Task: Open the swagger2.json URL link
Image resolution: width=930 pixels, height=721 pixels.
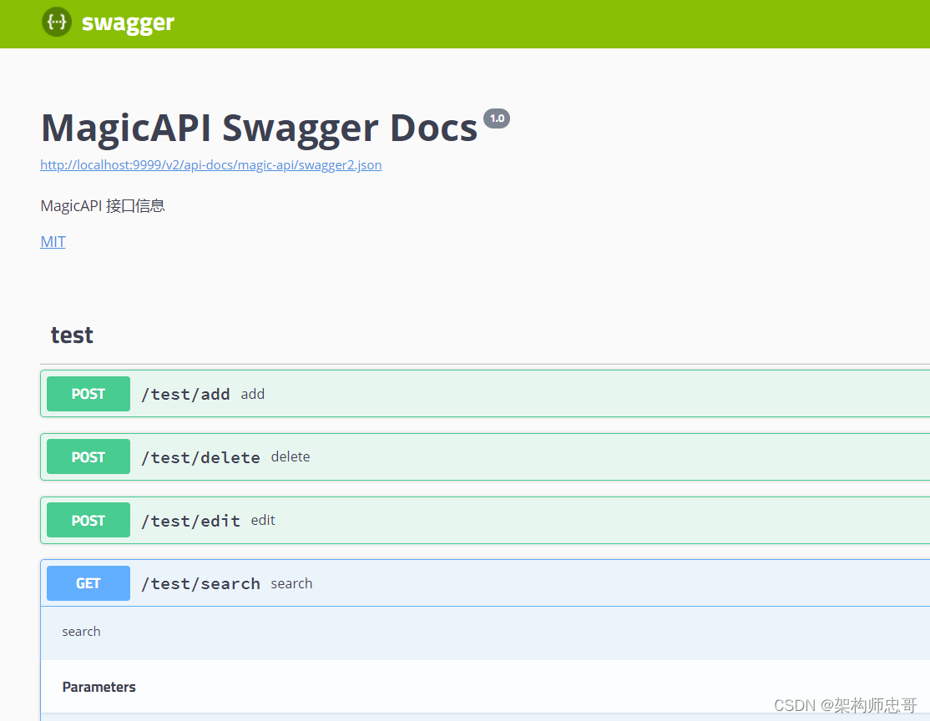Action: point(210,165)
